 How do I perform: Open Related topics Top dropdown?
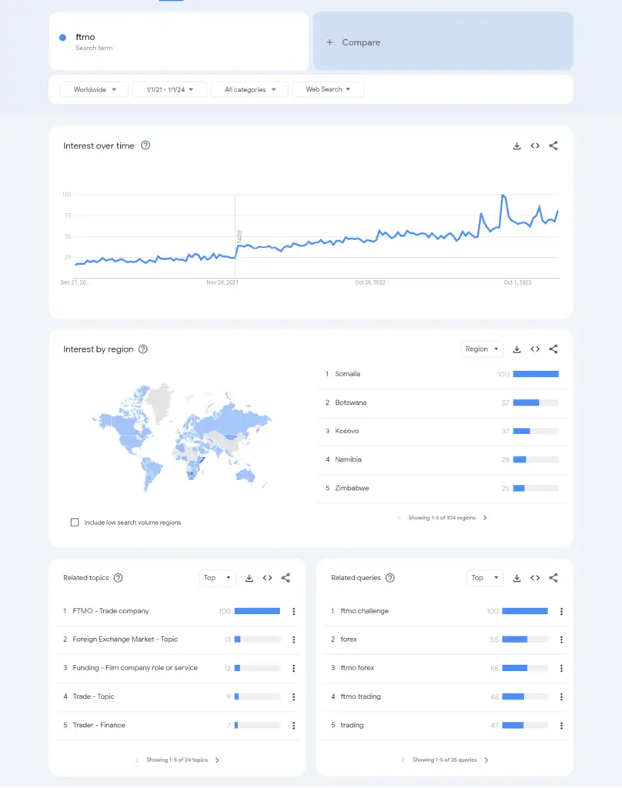coord(217,577)
